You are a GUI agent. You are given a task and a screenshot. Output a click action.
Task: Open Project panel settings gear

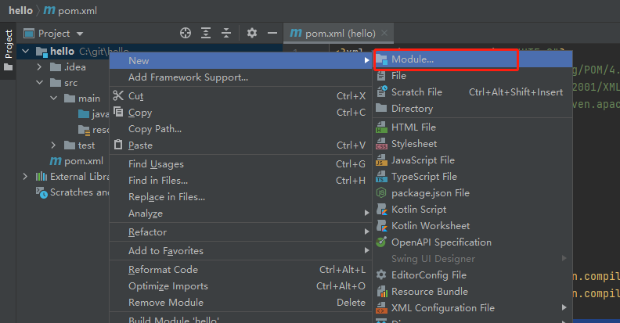pos(252,33)
